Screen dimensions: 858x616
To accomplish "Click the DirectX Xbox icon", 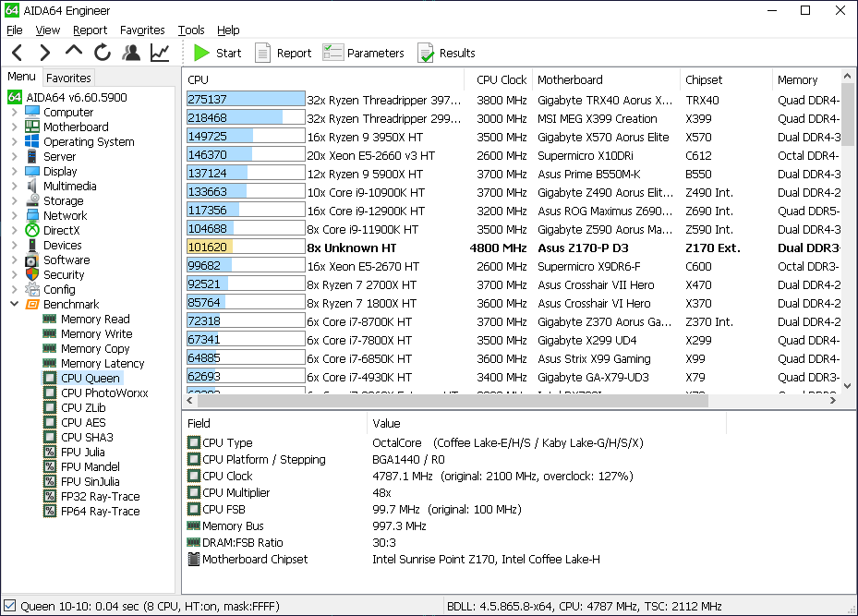I will 32,230.
